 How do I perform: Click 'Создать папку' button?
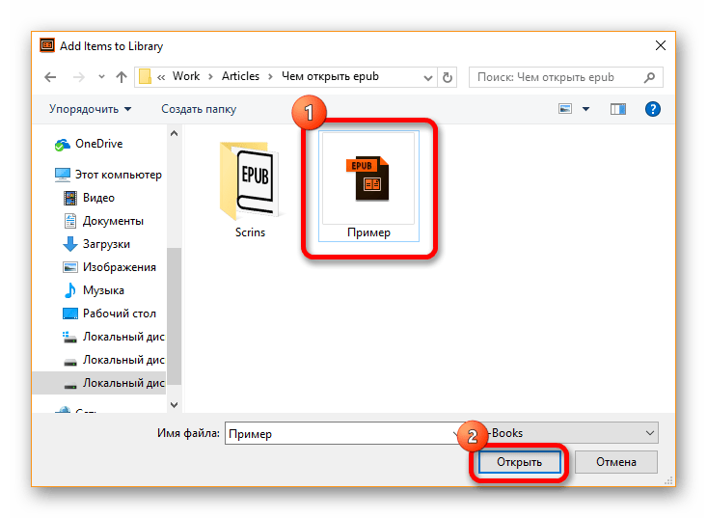[199, 109]
